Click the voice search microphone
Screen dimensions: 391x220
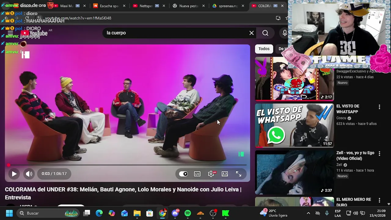(x=284, y=33)
